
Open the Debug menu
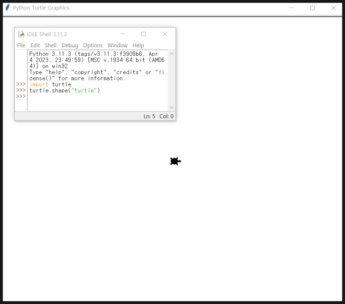[x=70, y=45]
